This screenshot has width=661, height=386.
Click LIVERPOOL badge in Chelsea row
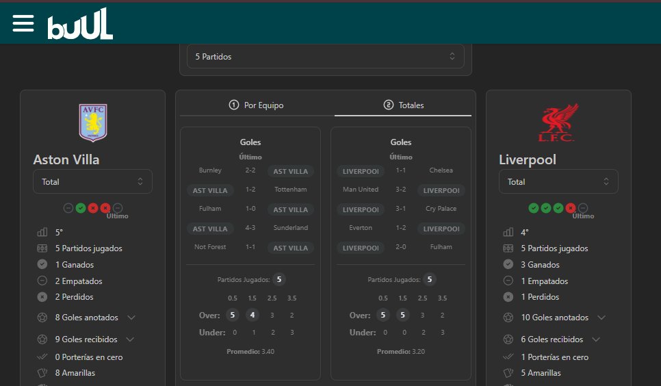(361, 171)
